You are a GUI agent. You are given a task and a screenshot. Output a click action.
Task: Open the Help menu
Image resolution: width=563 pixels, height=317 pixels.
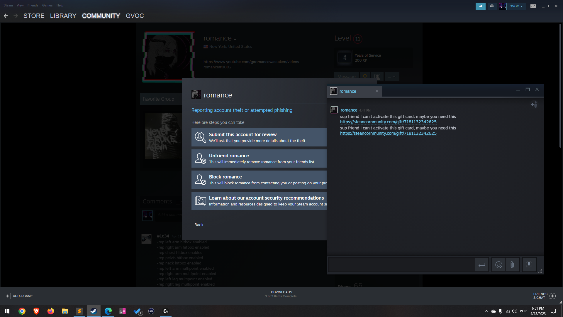coord(60,5)
